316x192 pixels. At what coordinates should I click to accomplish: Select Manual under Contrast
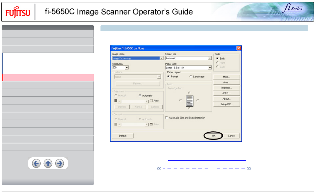[x=116, y=119]
